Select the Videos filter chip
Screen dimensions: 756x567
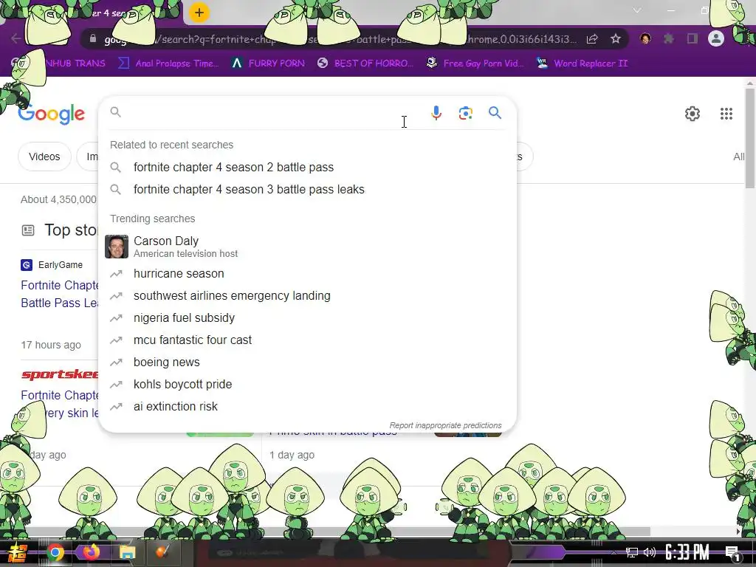[x=44, y=157]
